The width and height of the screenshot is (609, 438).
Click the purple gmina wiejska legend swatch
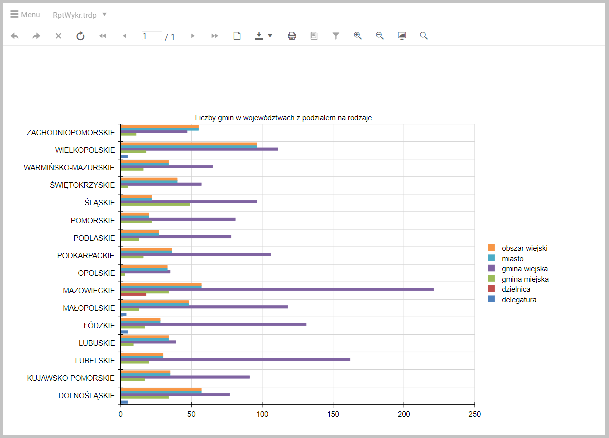point(491,269)
